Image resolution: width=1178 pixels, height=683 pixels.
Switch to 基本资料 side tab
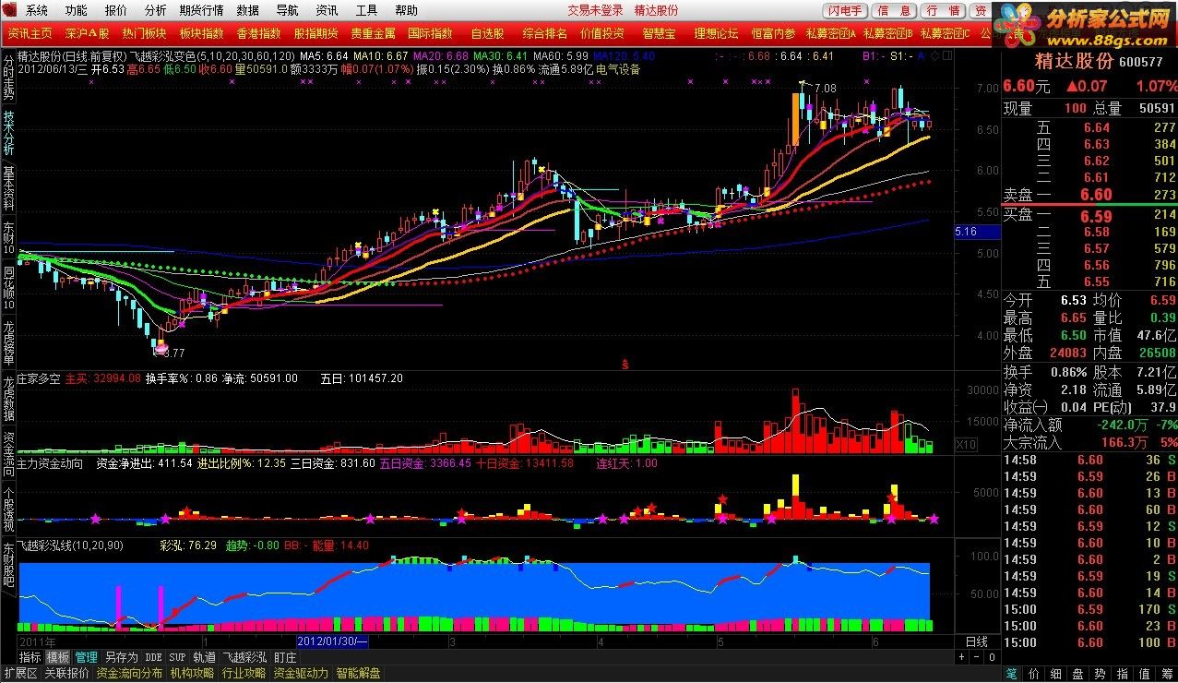pos(8,190)
